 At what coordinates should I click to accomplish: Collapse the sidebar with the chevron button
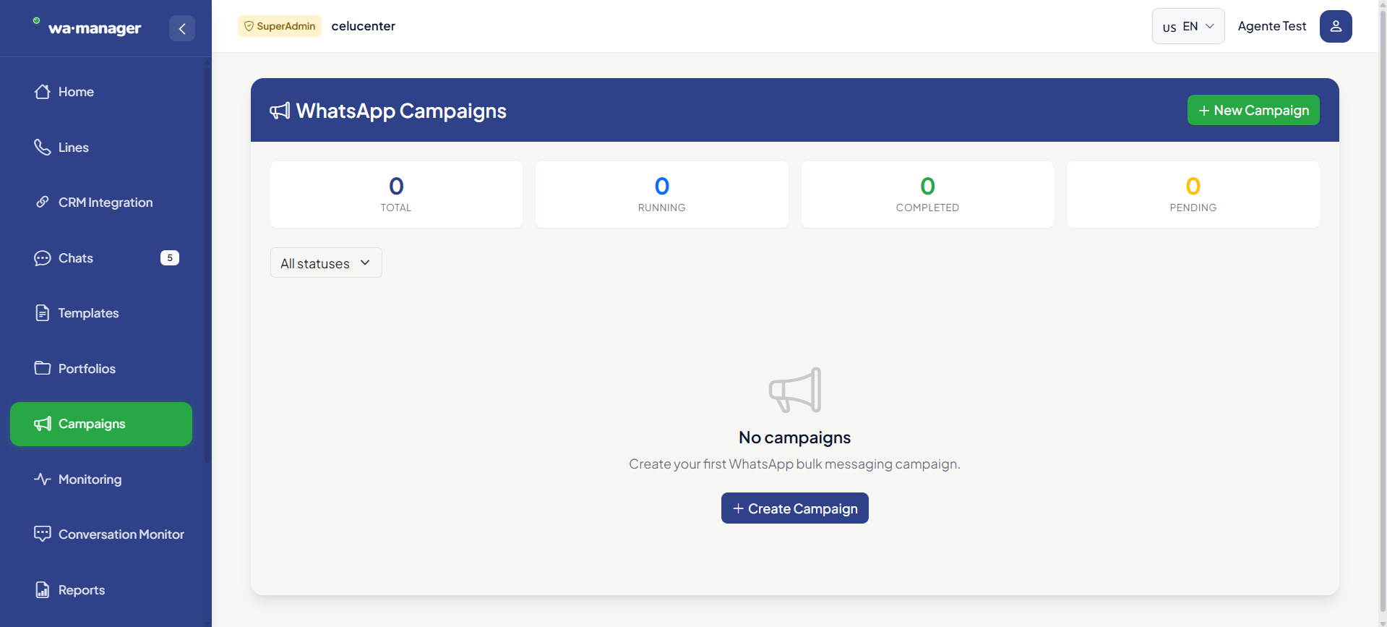tap(182, 28)
